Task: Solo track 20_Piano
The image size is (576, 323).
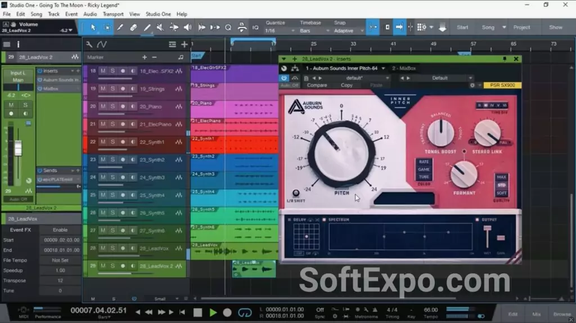Action: coord(112,106)
